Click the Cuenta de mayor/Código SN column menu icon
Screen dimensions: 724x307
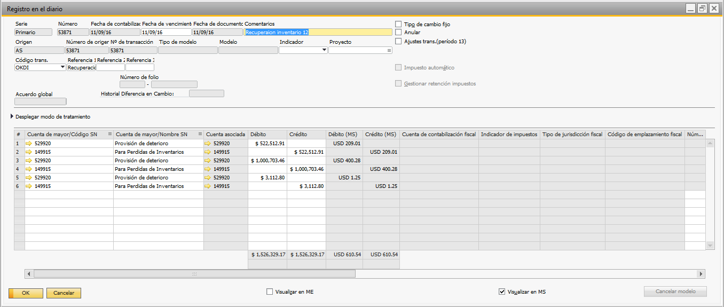pyautogui.click(x=110, y=135)
